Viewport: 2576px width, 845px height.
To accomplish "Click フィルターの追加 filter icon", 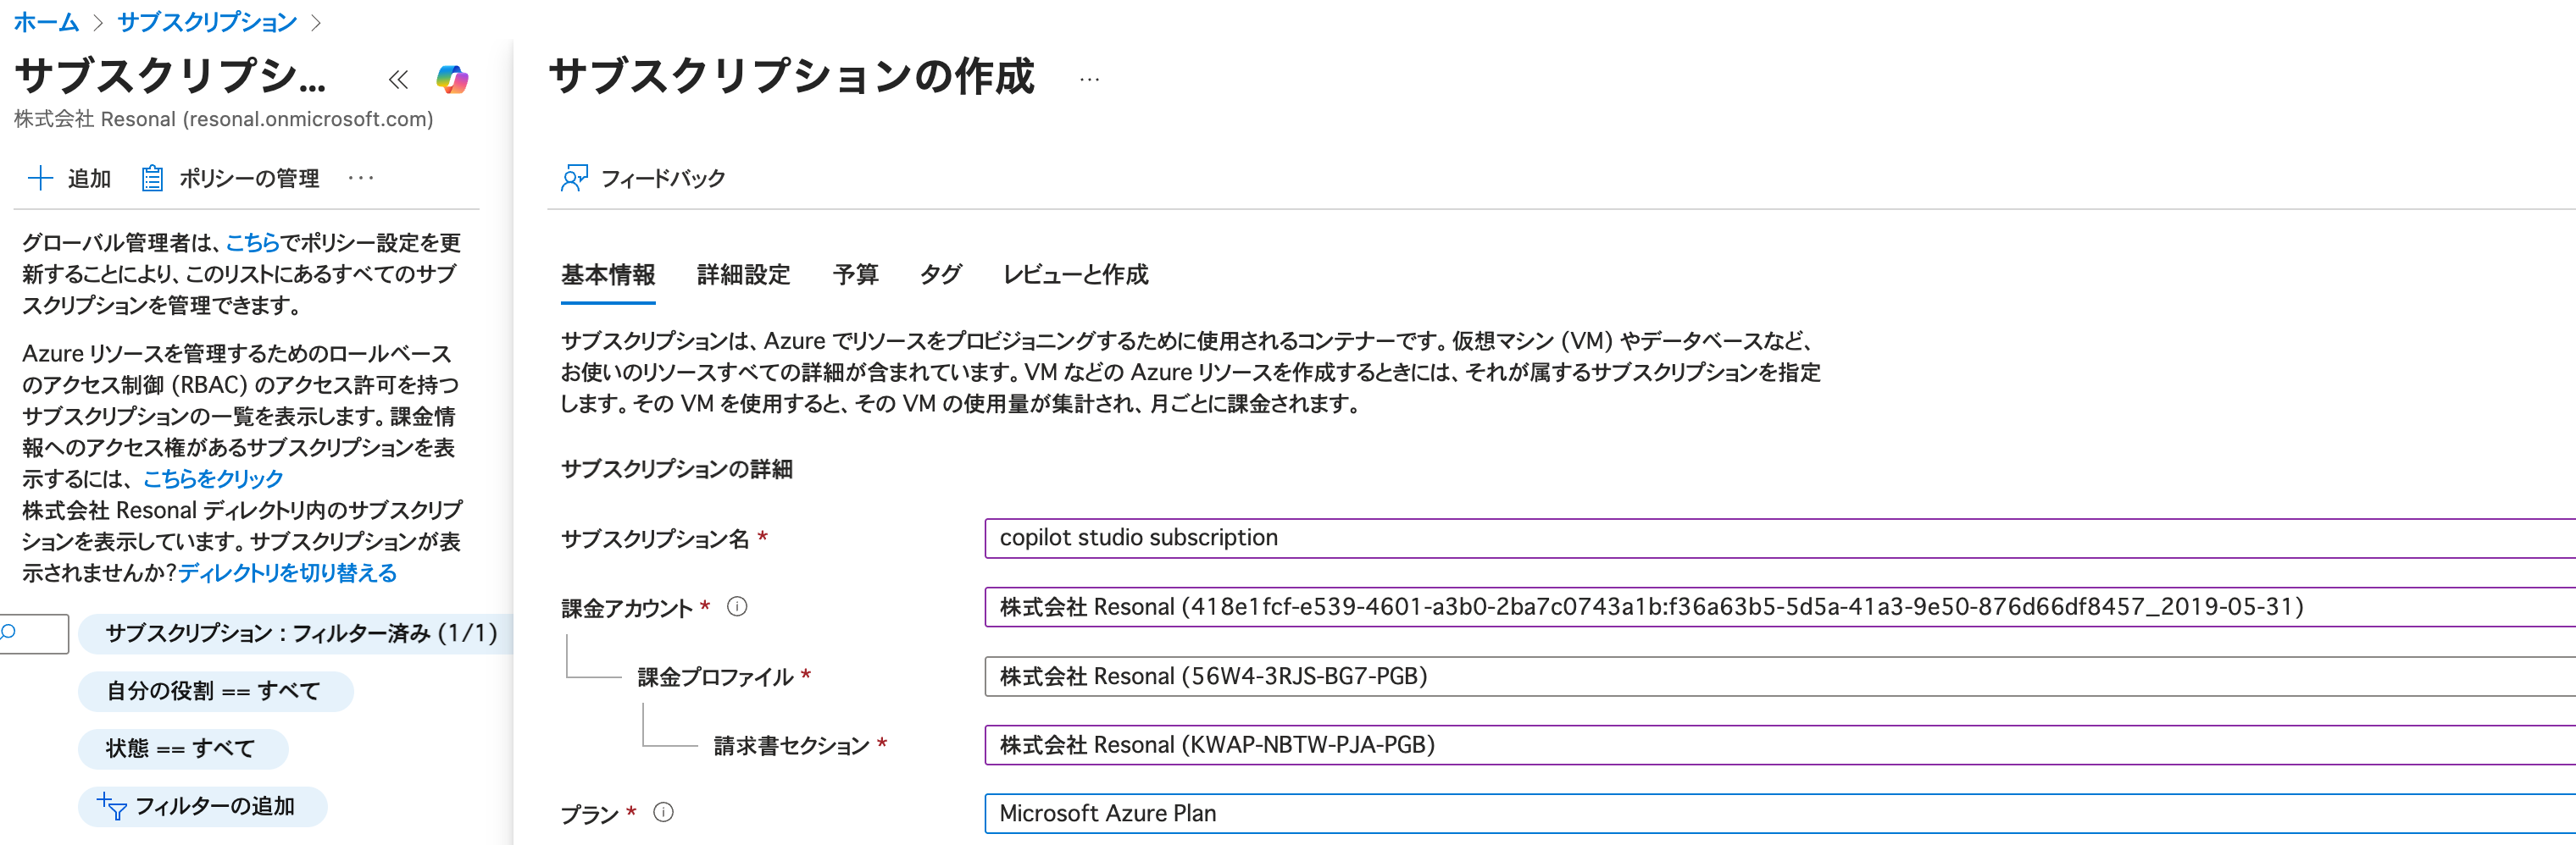I will pos(112,806).
